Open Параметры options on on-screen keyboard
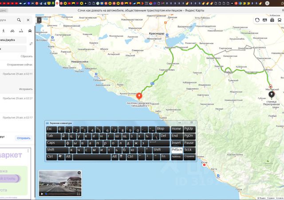The image size is (284, 200). (x=177, y=157)
